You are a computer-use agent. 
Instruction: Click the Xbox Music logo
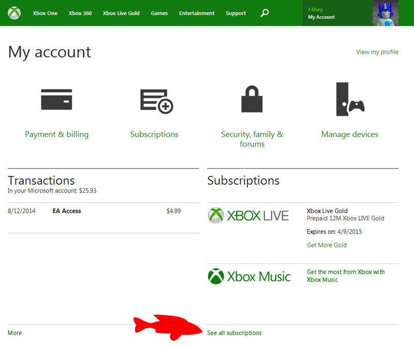[x=249, y=277]
